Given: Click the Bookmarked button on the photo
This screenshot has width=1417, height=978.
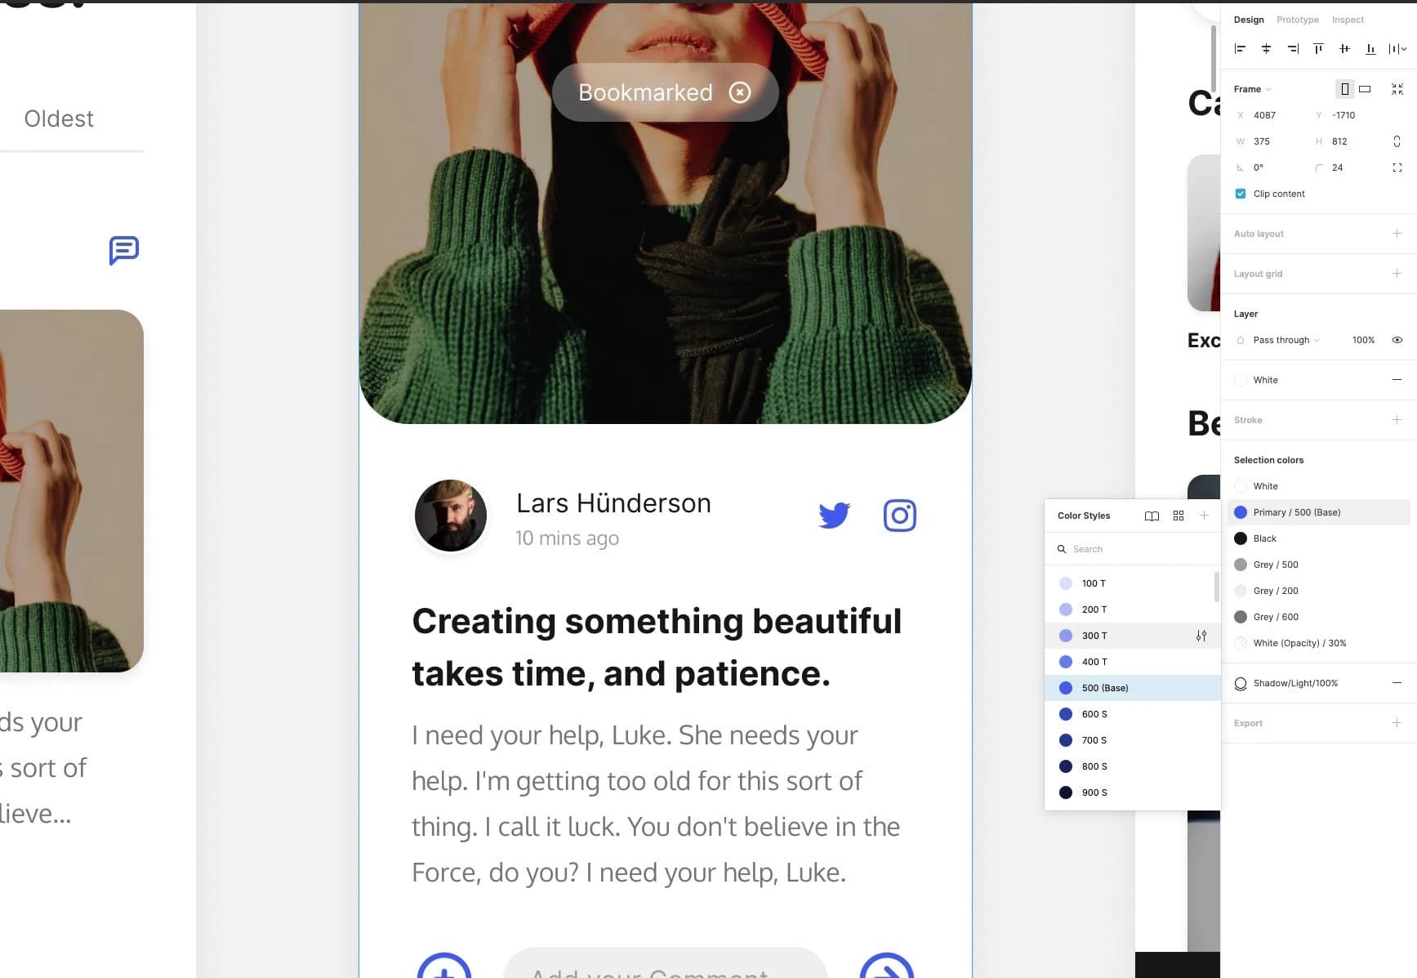Looking at the screenshot, I should (664, 92).
